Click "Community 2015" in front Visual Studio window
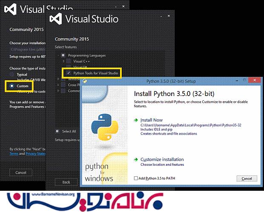 (72, 39)
